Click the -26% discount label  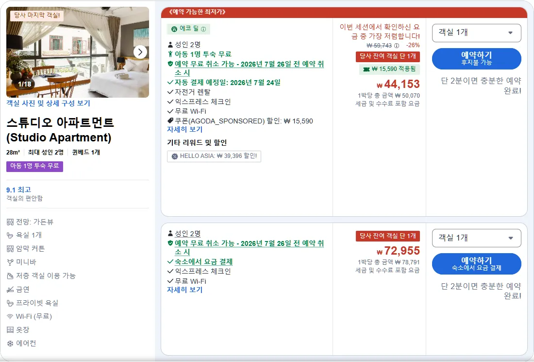[413, 45]
